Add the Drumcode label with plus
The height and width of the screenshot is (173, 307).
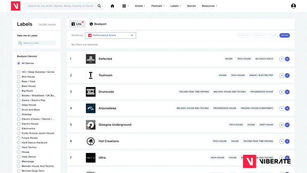(x=287, y=92)
